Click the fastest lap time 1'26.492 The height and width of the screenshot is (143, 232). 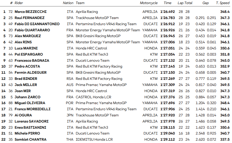point(167,12)
